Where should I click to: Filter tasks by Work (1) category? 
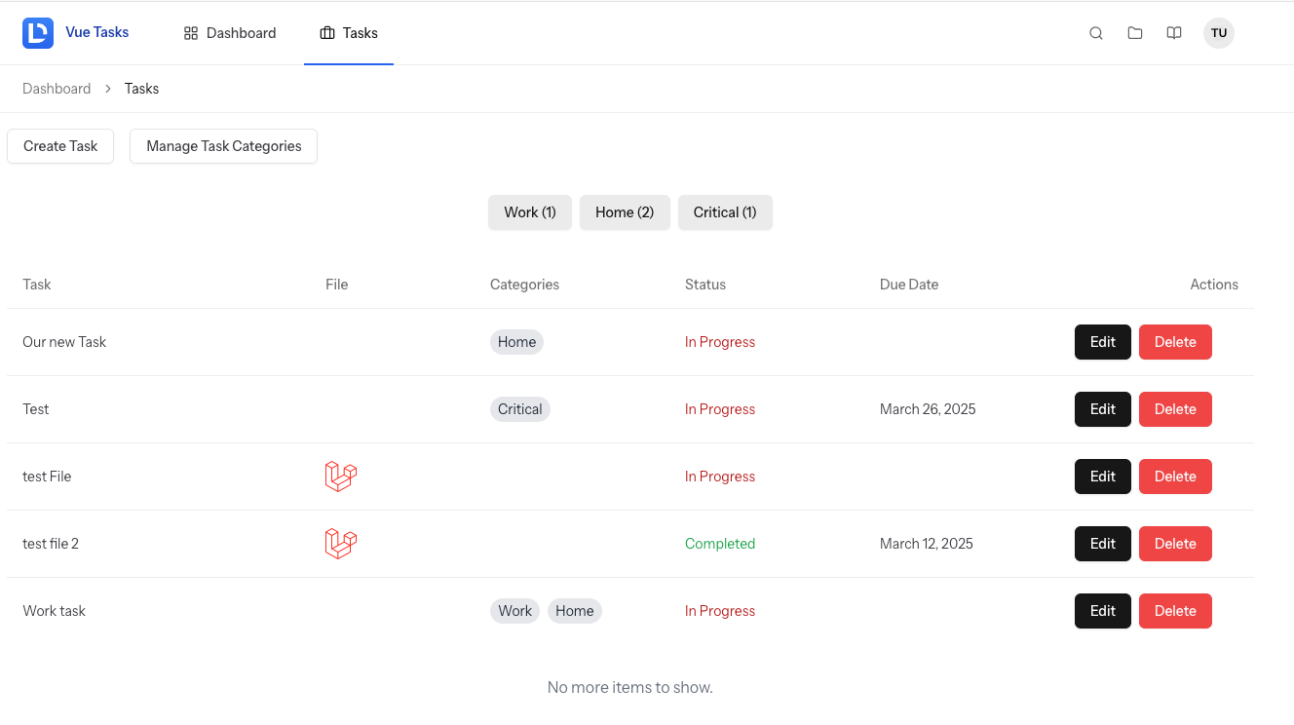(x=530, y=212)
